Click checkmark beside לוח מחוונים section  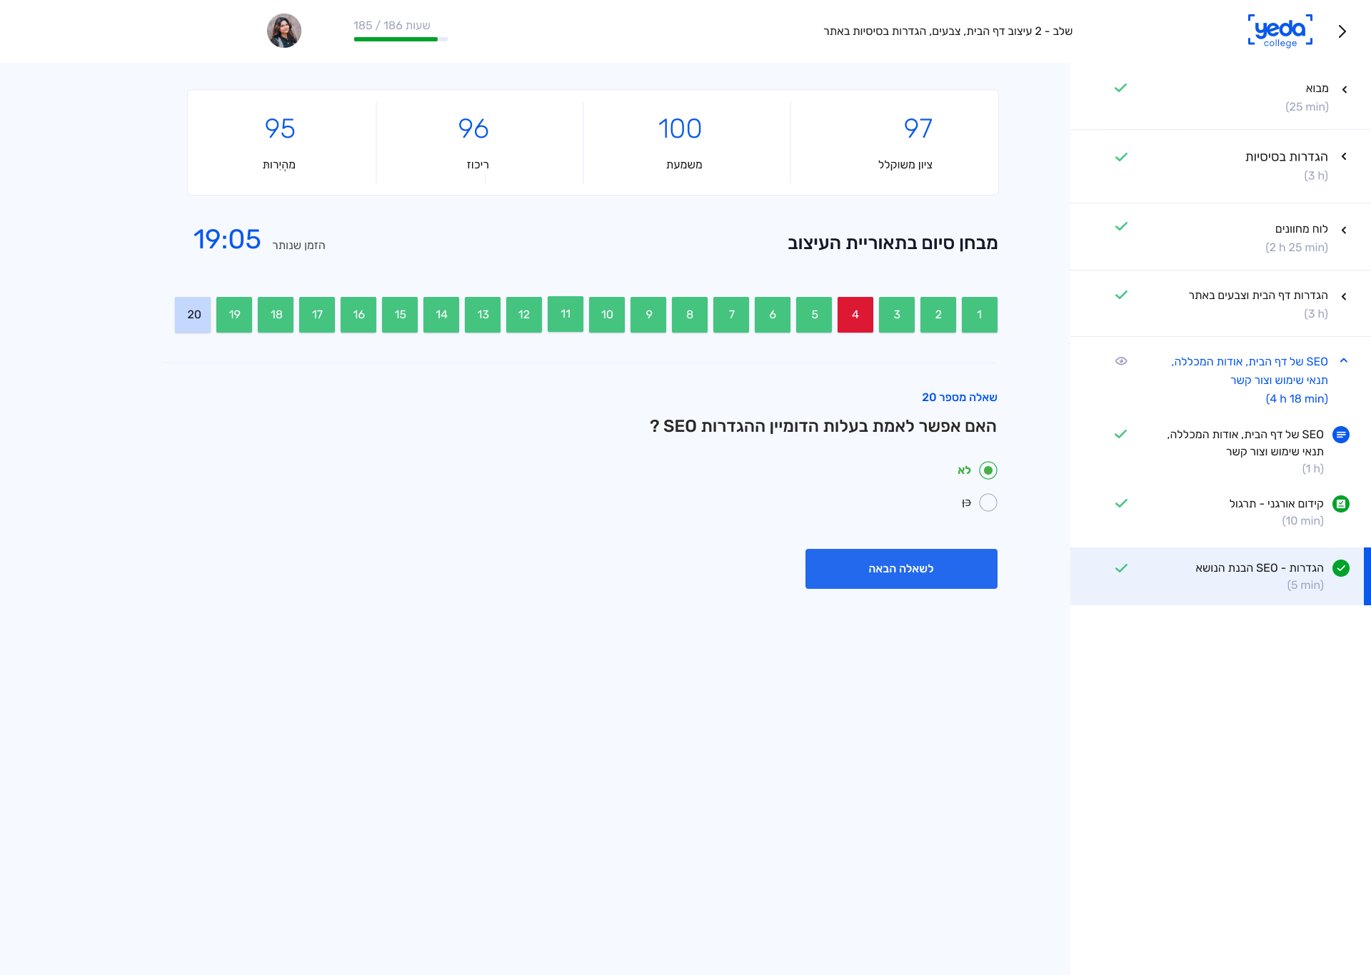click(1121, 227)
